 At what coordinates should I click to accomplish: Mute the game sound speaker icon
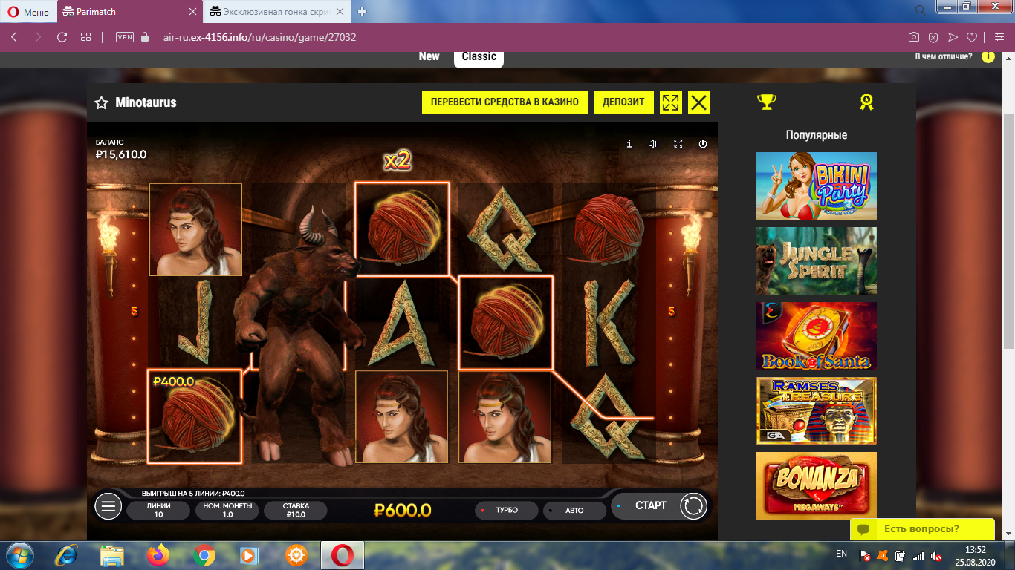click(654, 144)
